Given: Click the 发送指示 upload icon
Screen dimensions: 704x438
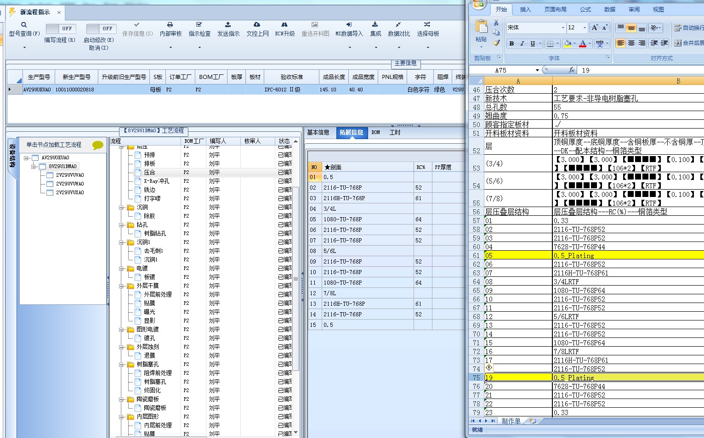Looking at the screenshot, I should tap(228, 25).
